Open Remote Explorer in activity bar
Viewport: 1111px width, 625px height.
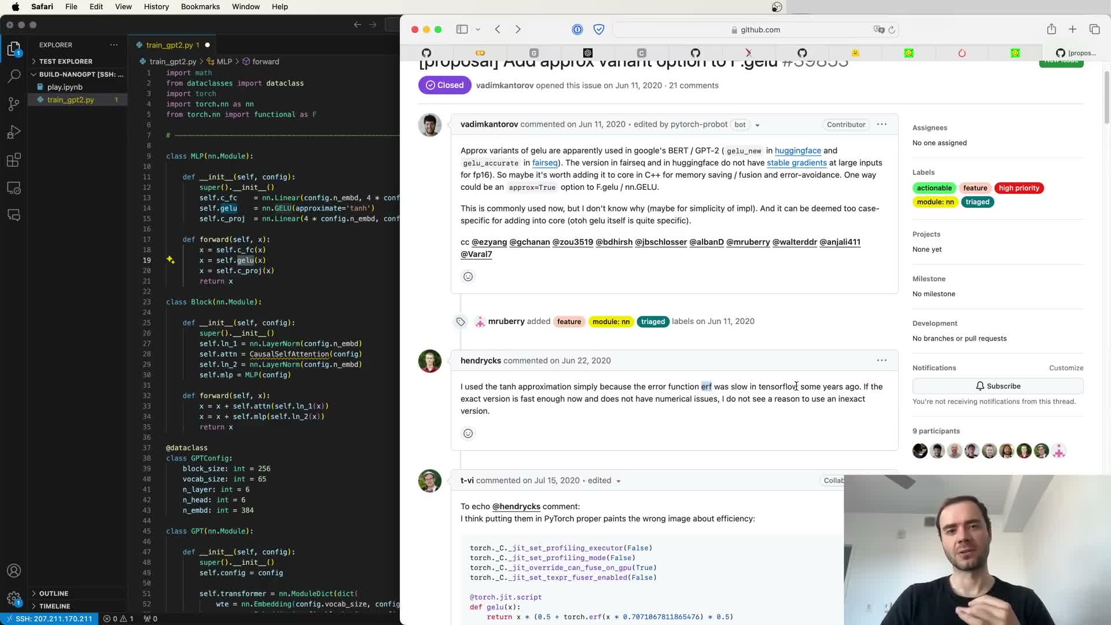[x=14, y=189]
